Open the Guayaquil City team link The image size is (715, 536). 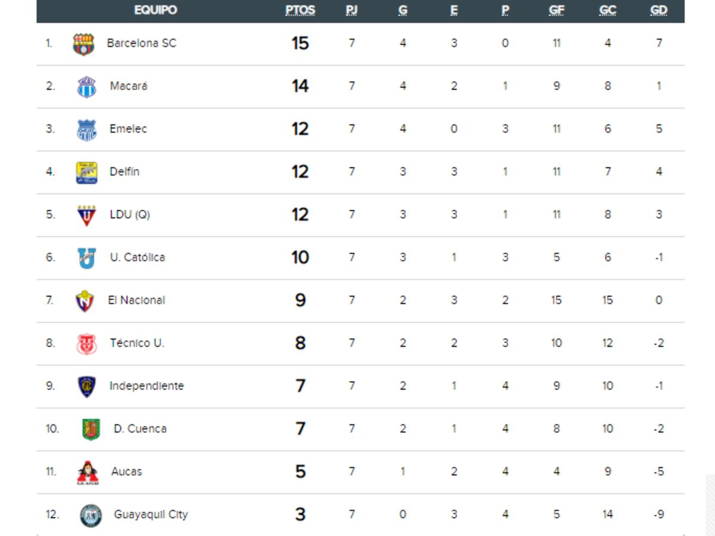click(x=151, y=515)
